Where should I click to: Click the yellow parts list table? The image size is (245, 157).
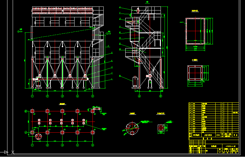point(213,120)
